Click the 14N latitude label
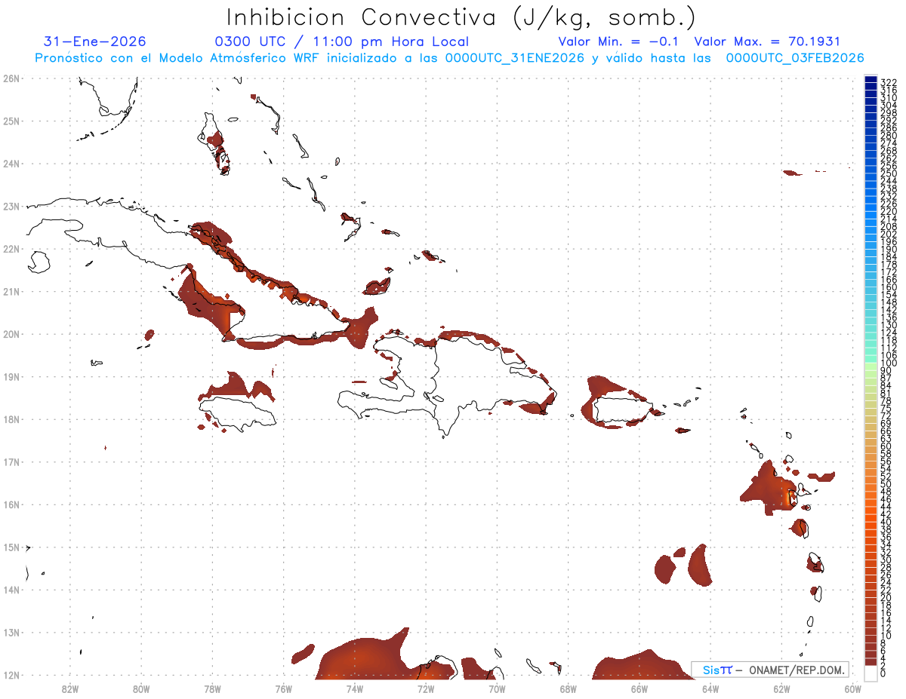The height and width of the screenshot is (699, 906). tap(11, 590)
